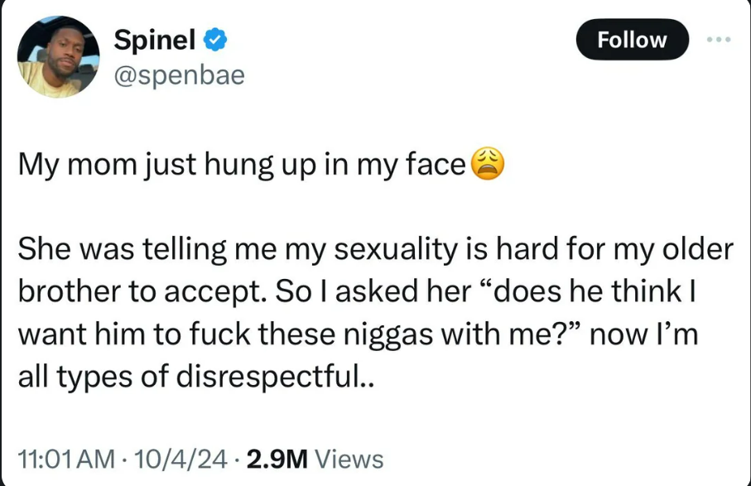Image resolution: width=751 pixels, height=486 pixels.
Task: Click the line starting "She was telling me"
Action: pos(374,248)
